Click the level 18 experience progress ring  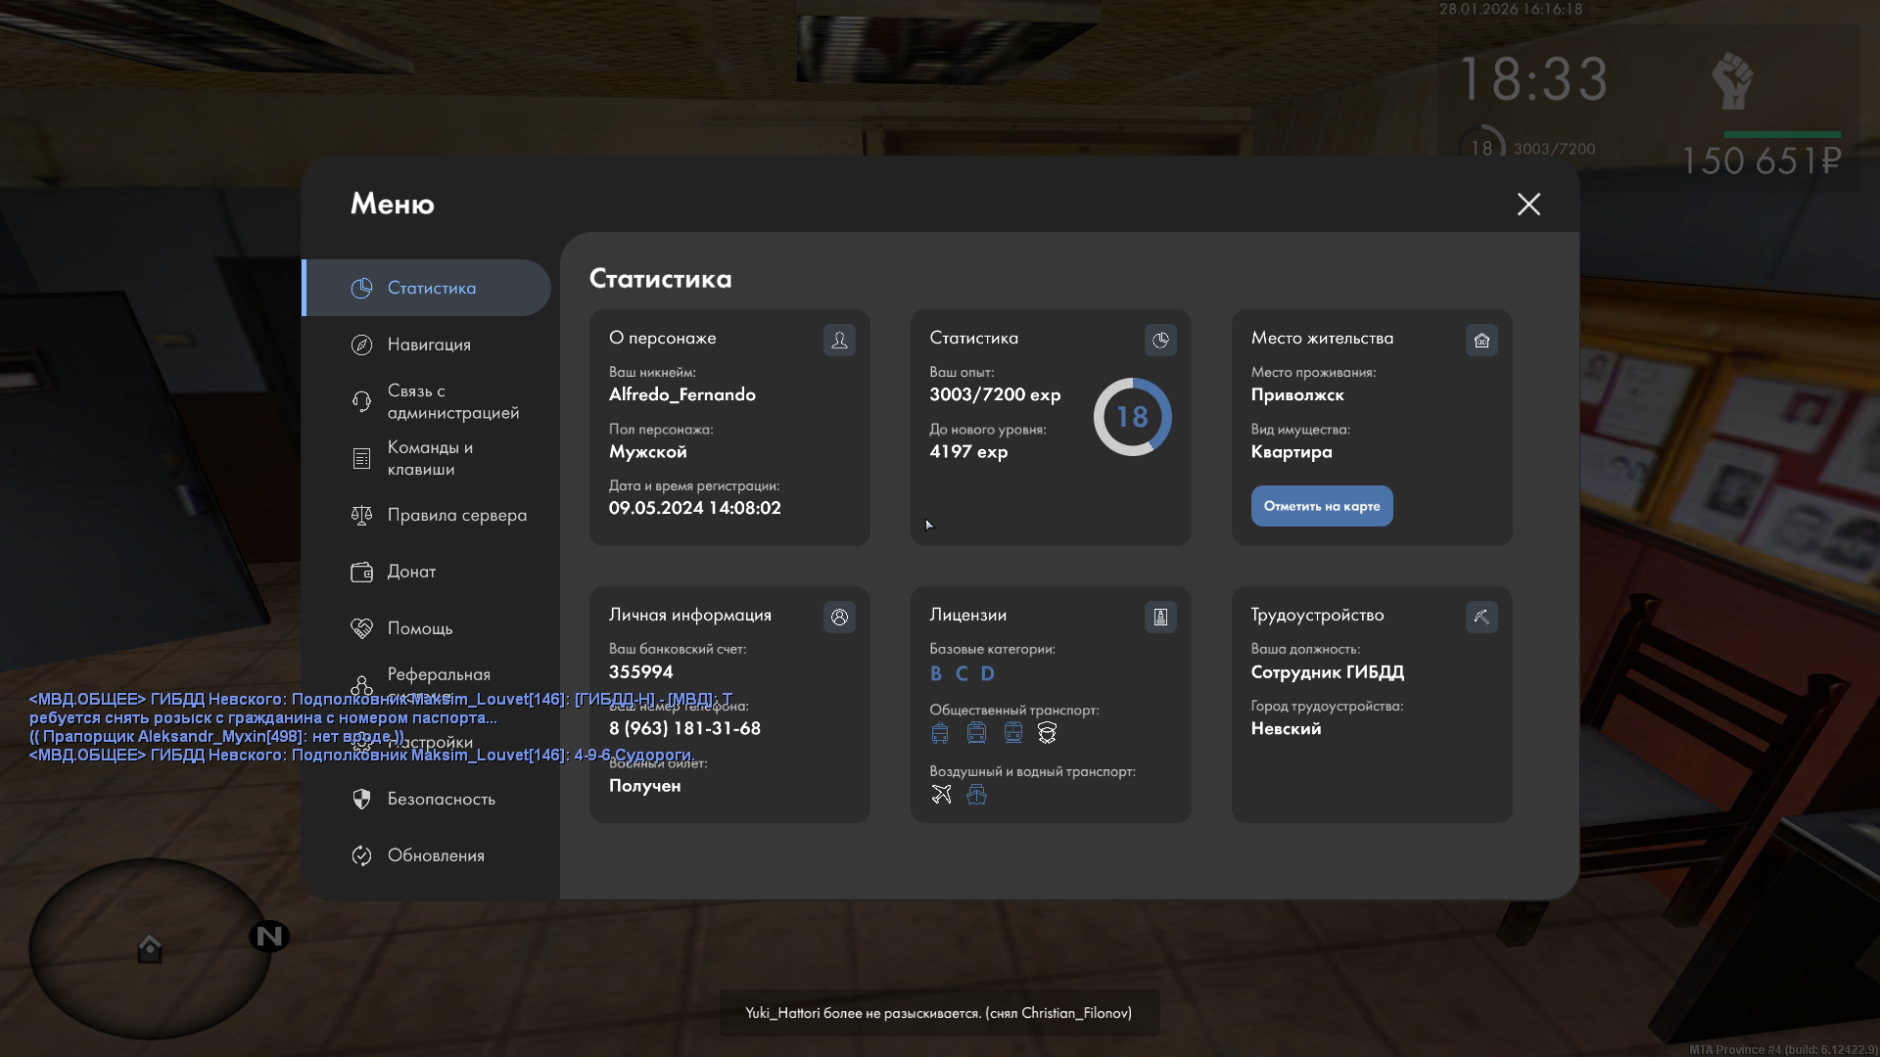coord(1132,417)
